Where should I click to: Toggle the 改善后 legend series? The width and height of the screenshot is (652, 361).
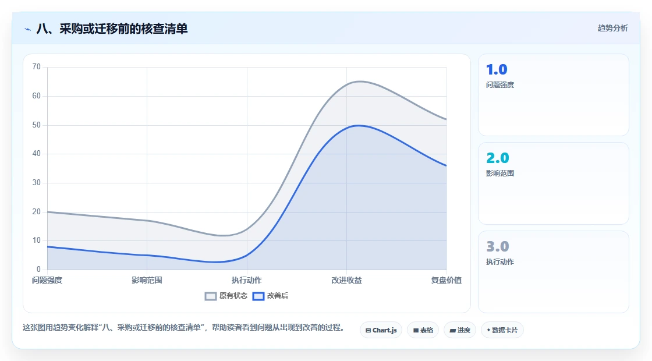tap(270, 296)
